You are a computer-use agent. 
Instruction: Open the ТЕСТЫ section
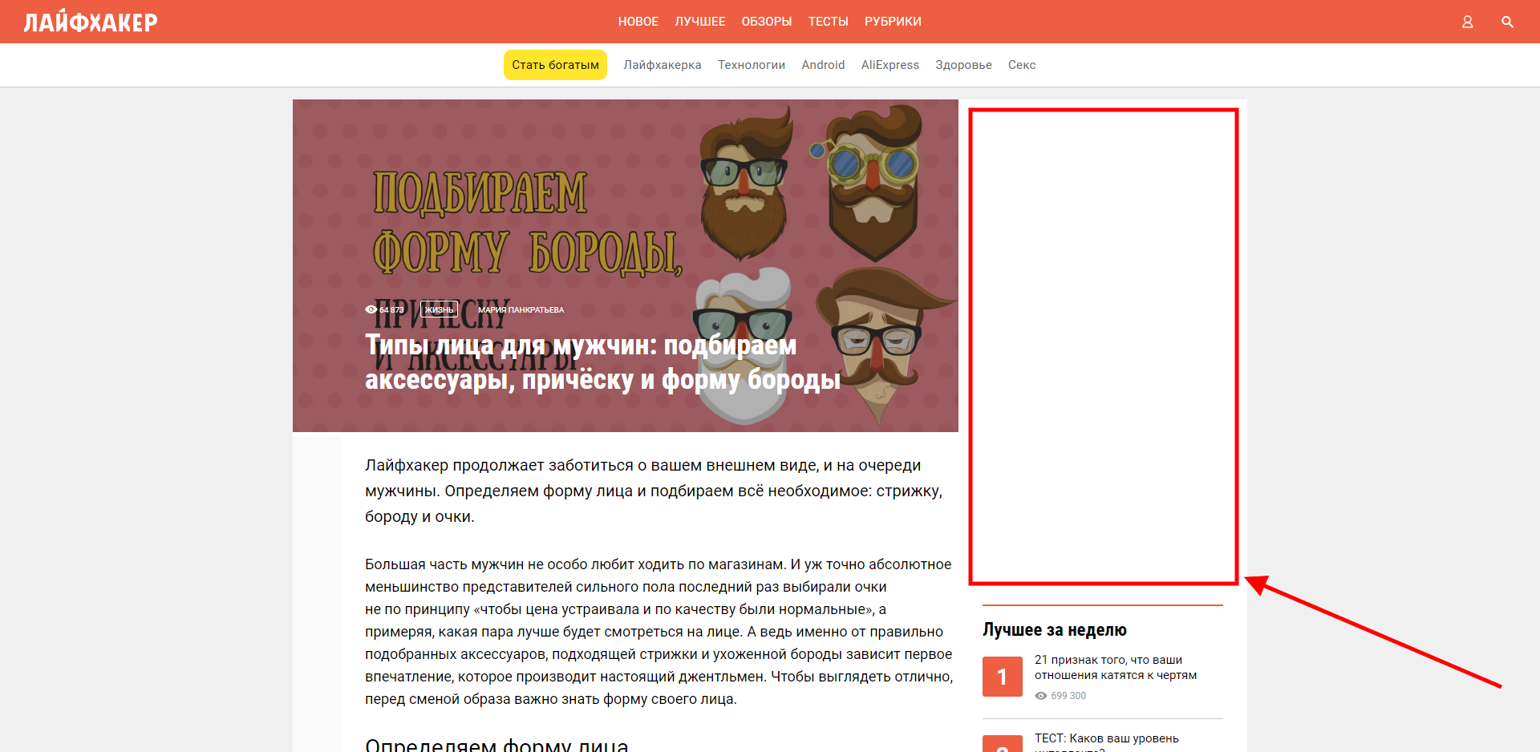coord(828,22)
